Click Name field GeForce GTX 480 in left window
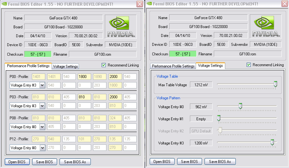 click(x=63, y=18)
